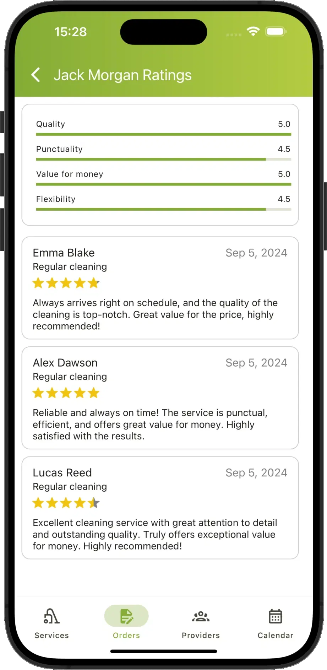Select the Orders document icon
Image resolution: width=327 pixels, height=670 pixels.
click(x=126, y=616)
